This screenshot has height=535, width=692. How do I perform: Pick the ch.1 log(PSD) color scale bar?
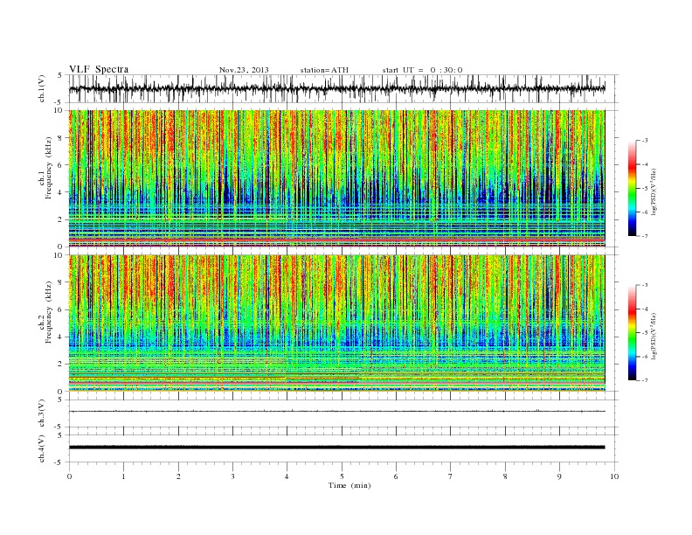tap(633, 189)
